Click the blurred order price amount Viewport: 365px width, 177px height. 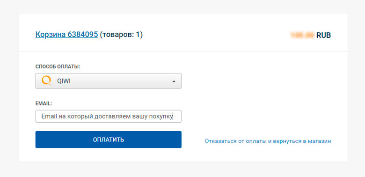[x=303, y=36]
